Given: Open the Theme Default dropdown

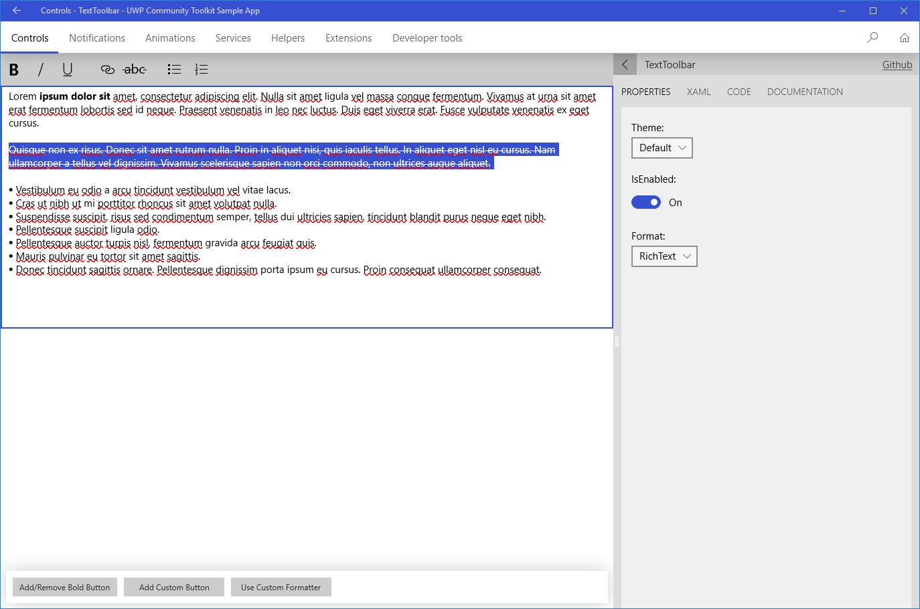Looking at the screenshot, I should [662, 148].
